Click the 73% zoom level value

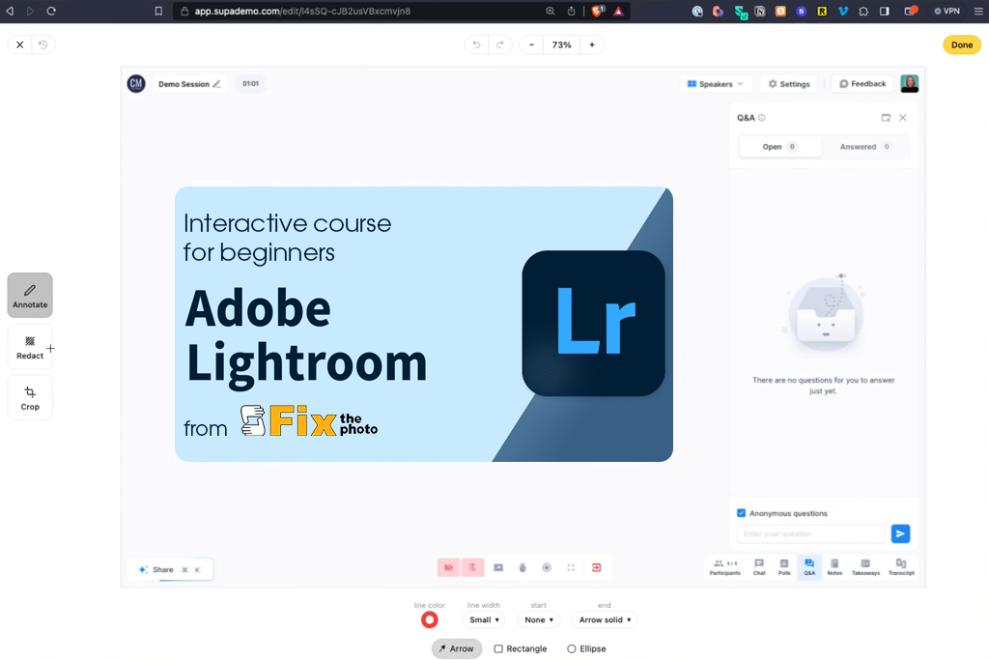point(561,44)
